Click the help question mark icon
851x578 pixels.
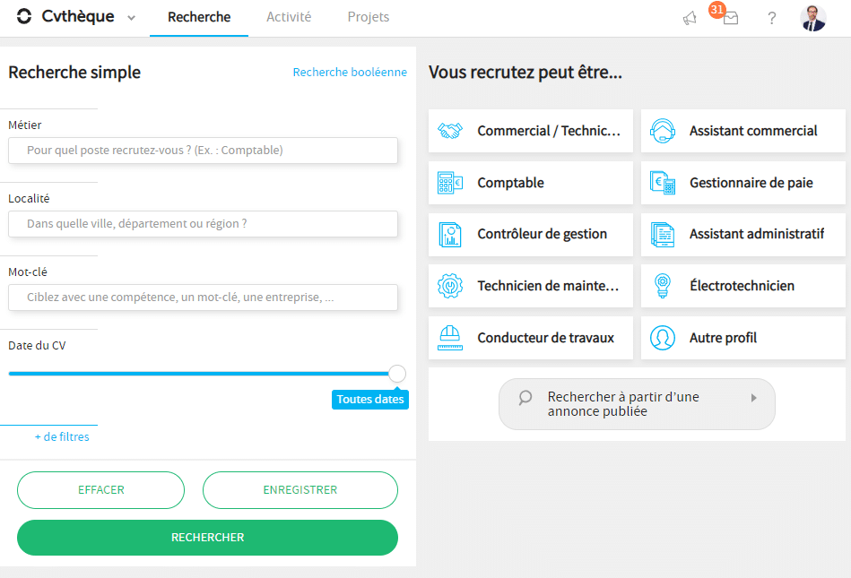pyautogui.click(x=771, y=18)
